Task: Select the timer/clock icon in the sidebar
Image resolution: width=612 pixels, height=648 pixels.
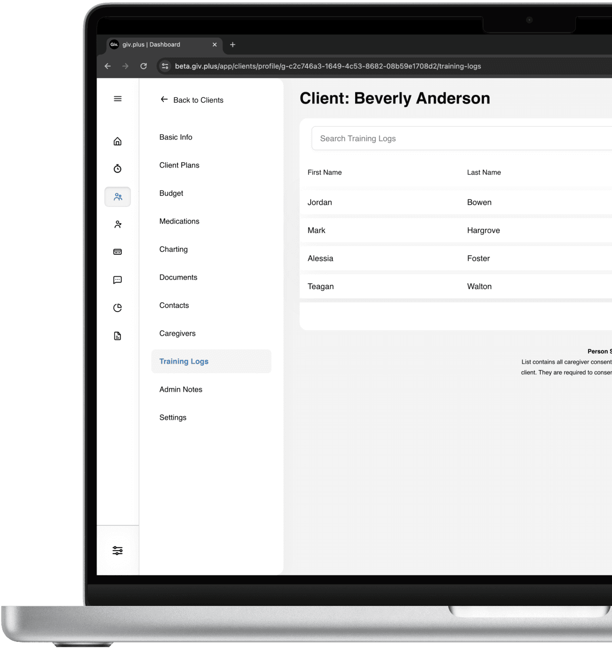Action: [x=117, y=168]
